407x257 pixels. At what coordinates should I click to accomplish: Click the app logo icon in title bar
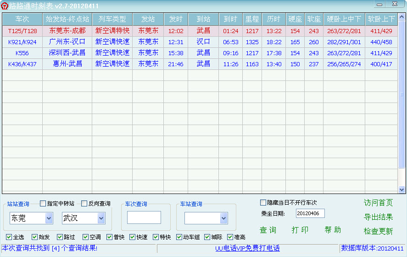click(5, 6)
